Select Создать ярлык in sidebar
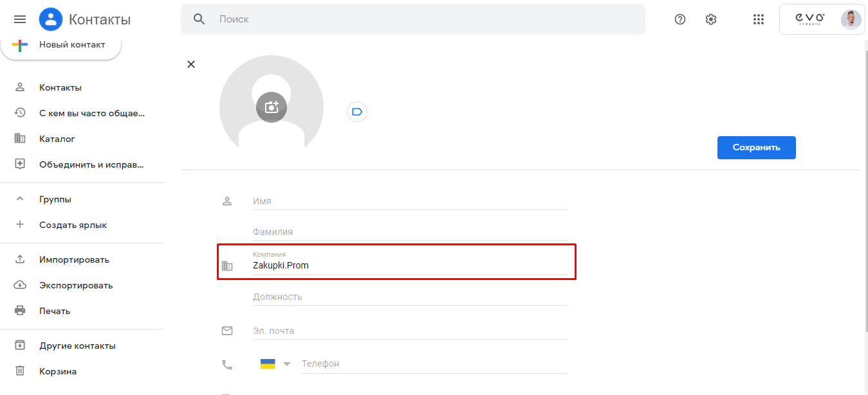The width and height of the screenshot is (868, 395). [73, 225]
